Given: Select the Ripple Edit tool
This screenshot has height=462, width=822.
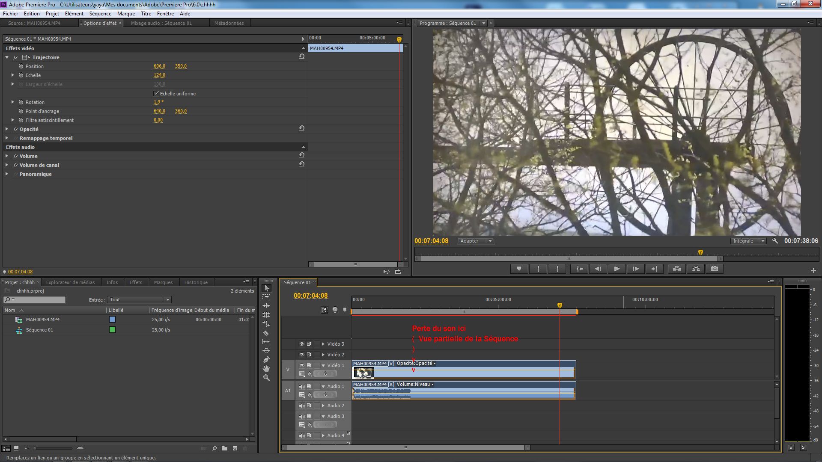Looking at the screenshot, I should (266, 305).
